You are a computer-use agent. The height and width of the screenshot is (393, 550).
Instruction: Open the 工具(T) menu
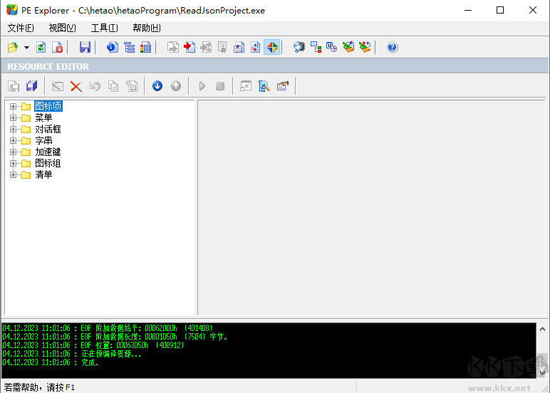coord(104,28)
